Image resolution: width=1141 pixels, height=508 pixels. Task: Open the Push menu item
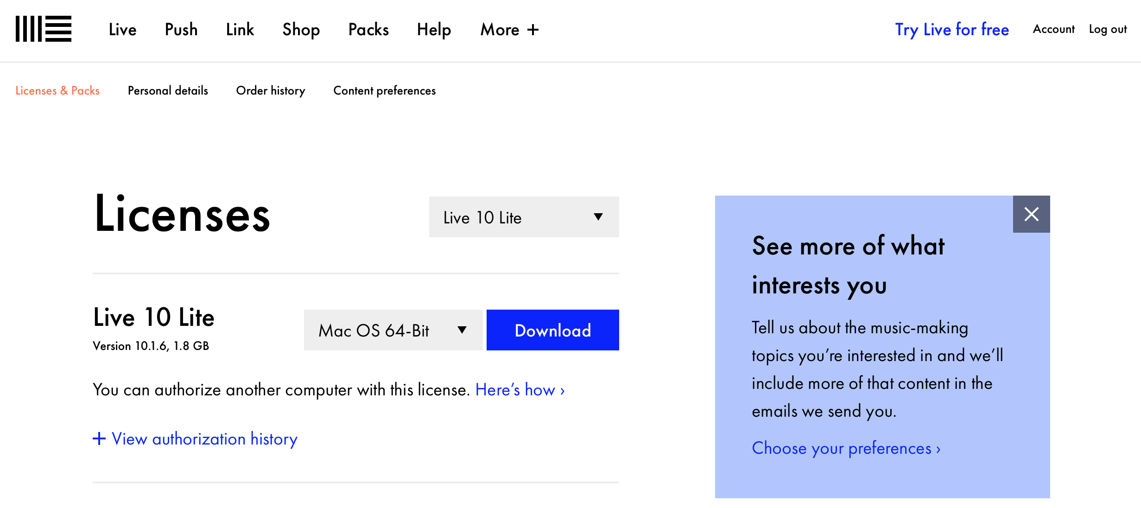click(181, 30)
